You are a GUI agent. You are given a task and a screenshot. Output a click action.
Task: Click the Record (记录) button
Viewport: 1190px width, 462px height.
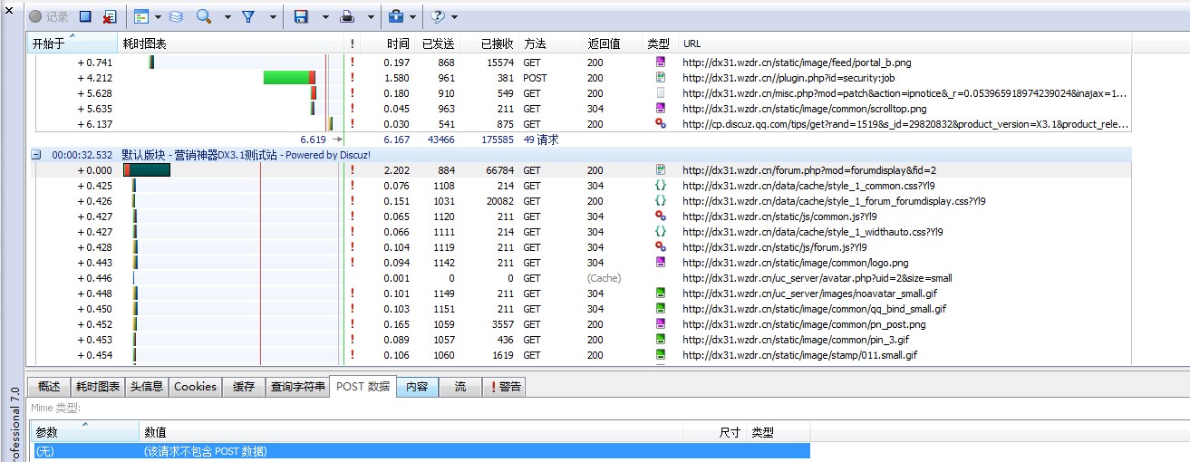coord(49,16)
